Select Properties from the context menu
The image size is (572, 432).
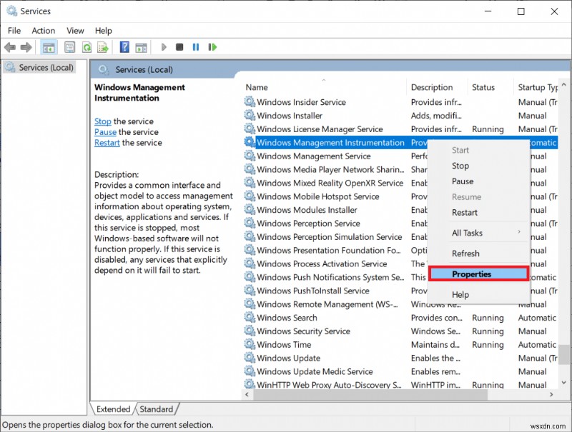470,273
